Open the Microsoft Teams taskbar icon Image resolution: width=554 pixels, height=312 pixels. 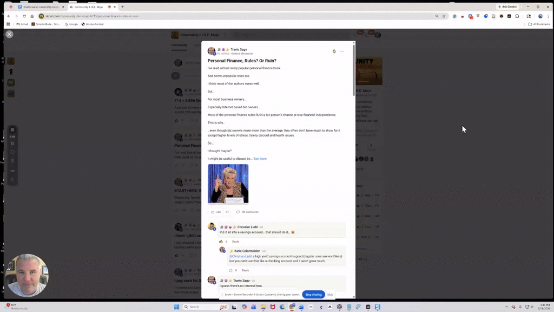[254, 307]
